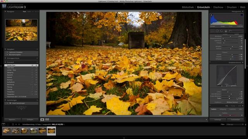Image resolution: width=248 pixels, height=139 pixels.
Task: Hide the filmstrip with bottom edge arrow
Action: pyautogui.click(x=124, y=138)
